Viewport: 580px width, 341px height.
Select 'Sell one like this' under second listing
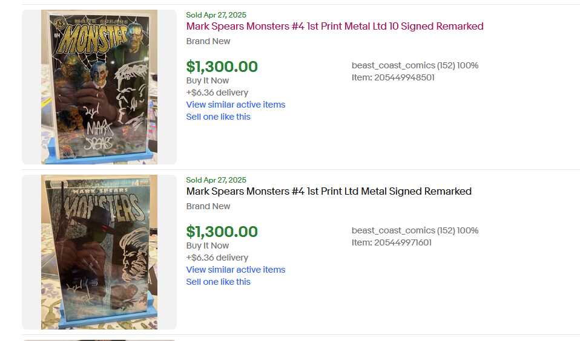(218, 282)
